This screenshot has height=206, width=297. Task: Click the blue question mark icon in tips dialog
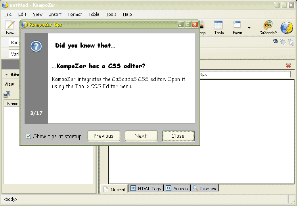click(x=36, y=46)
